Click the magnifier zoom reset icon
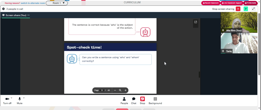The height and width of the screenshot is (110, 261). coord(120,90)
